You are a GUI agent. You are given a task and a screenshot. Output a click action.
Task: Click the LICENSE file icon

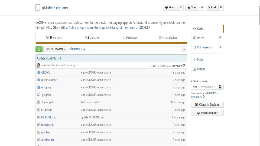pyautogui.click(x=39, y=110)
